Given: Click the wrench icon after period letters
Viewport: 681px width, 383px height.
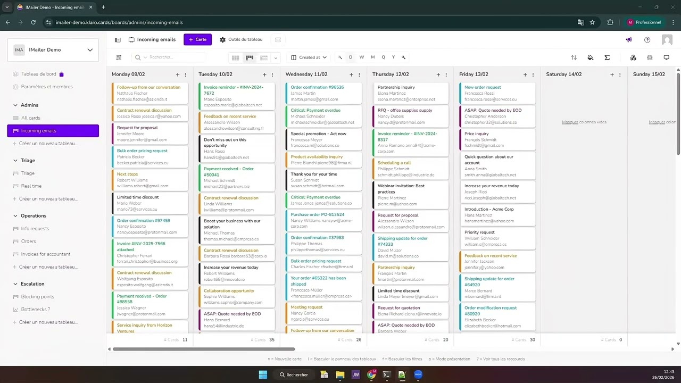Looking at the screenshot, I should tap(404, 57).
